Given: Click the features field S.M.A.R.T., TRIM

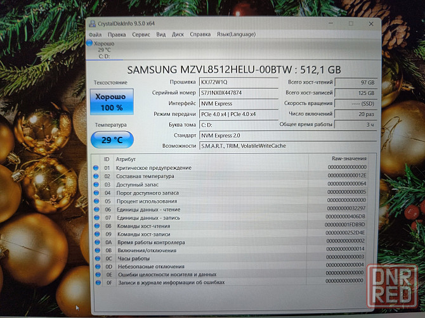Looking at the screenshot, I should (287, 146).
